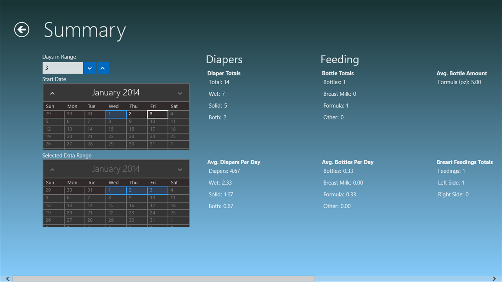Click the "Other: 0.00" average value
The image size is (502, 282).
tap(337, 206)
